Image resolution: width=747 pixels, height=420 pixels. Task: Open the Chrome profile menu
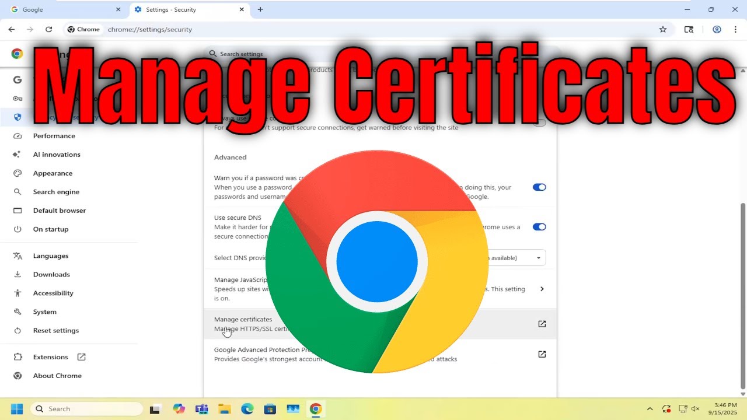tap(717, 29)
